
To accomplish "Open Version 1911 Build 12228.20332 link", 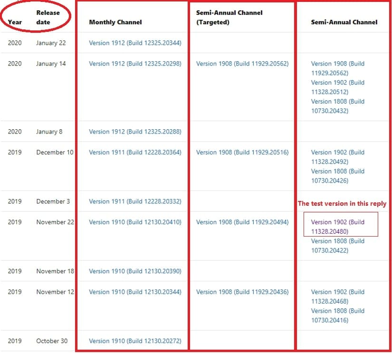I will 135,201.
